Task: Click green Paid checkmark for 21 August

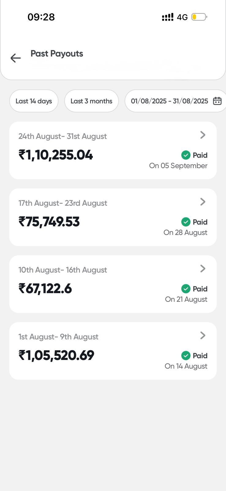Action: point(186,289)
